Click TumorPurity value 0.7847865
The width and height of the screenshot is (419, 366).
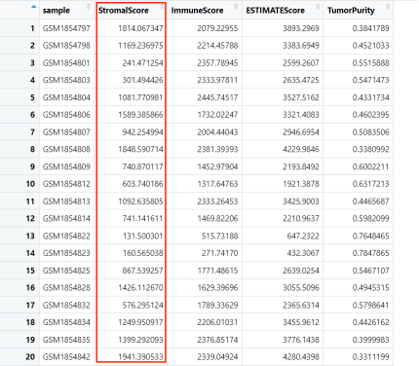(x=370, y=253)
